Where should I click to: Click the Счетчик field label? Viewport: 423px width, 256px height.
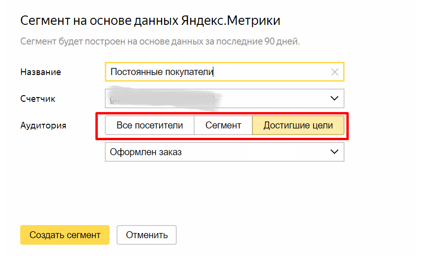coord(38,99)
